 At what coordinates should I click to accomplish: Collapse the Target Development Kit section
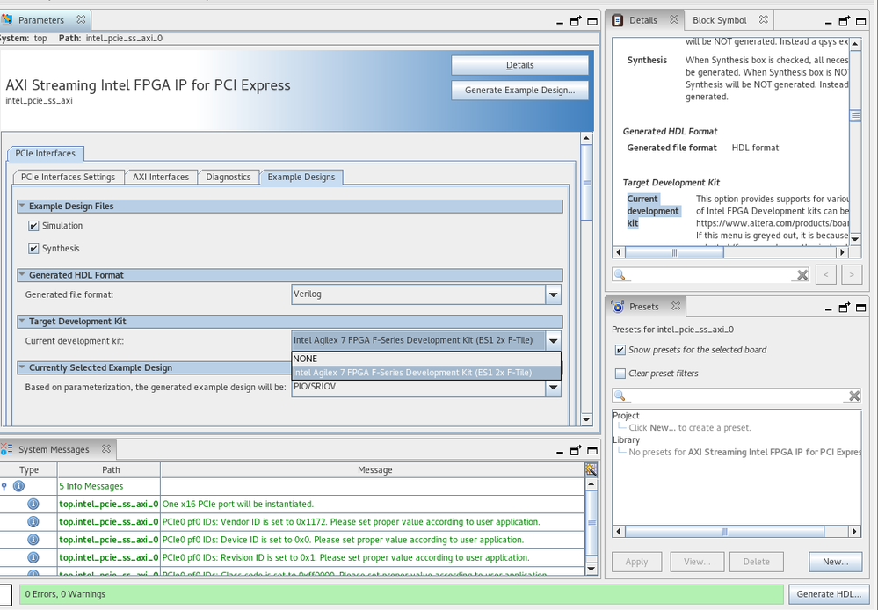22,322
